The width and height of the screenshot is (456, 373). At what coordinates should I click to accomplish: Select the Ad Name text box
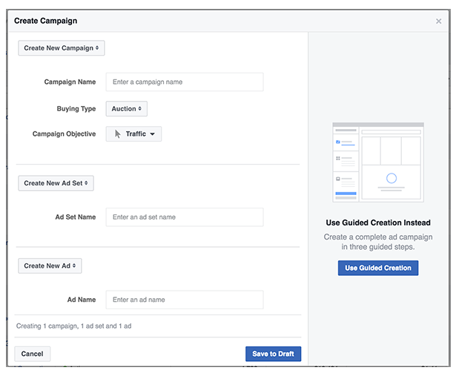pos(185,300)
